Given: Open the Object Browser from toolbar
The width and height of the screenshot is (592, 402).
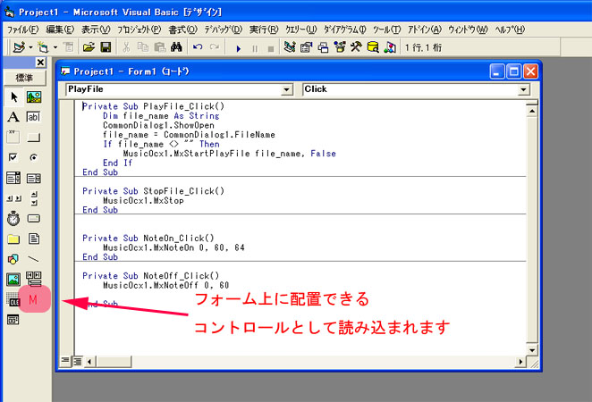Looking at the screenshot, I should pyautogui.click(x=340, y=47).
